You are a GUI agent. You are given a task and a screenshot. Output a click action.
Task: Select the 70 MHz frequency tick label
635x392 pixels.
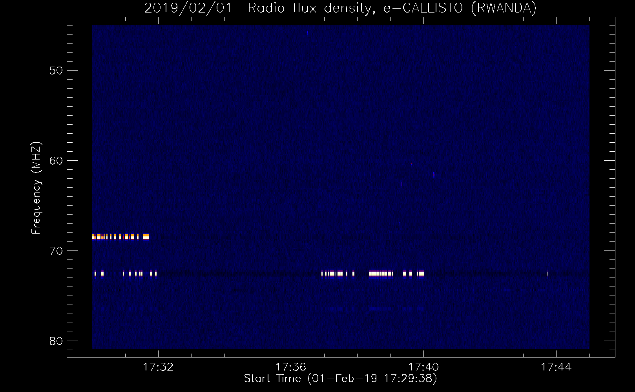[56, 251]
